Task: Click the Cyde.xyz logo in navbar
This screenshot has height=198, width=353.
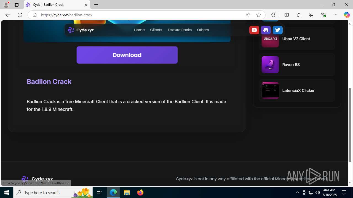Action: click(81, 30)
